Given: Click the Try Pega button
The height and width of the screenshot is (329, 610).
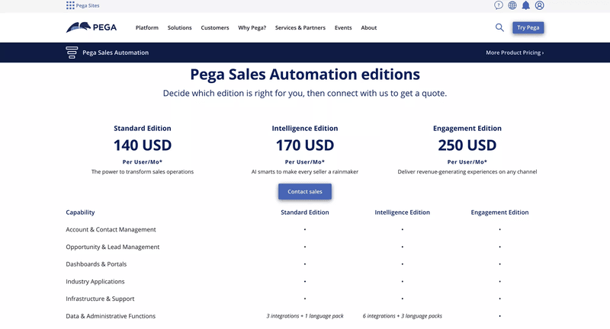Looking at the screenshot, I should tap(528, 27).
